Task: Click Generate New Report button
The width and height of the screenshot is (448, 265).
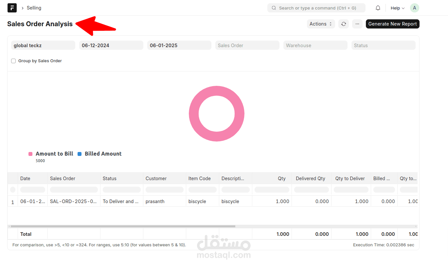Action: [x=393, y=24]
